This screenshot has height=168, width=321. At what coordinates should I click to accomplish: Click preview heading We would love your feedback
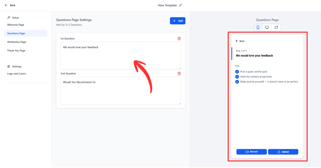point(254,56)
